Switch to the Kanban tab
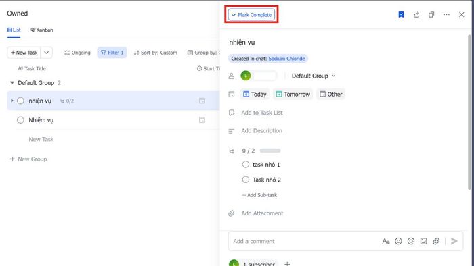 (42, 30)
